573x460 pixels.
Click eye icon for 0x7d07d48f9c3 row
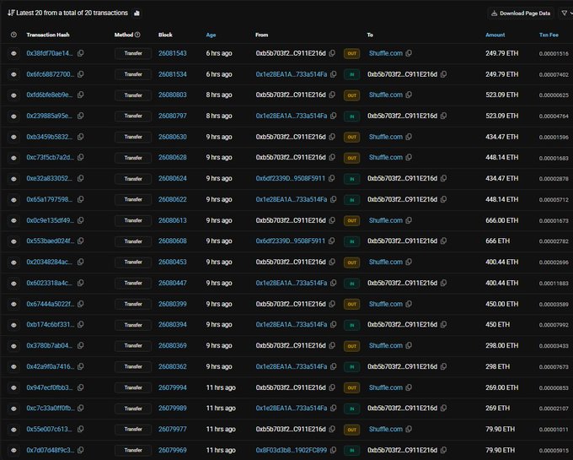click(13, 450)
